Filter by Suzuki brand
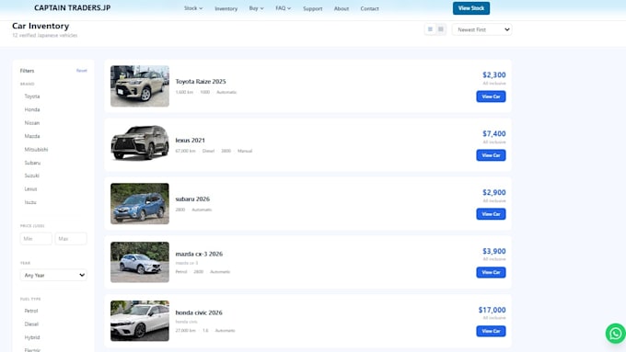The width and height of the screenshot is (626, 352). point(32,176)
